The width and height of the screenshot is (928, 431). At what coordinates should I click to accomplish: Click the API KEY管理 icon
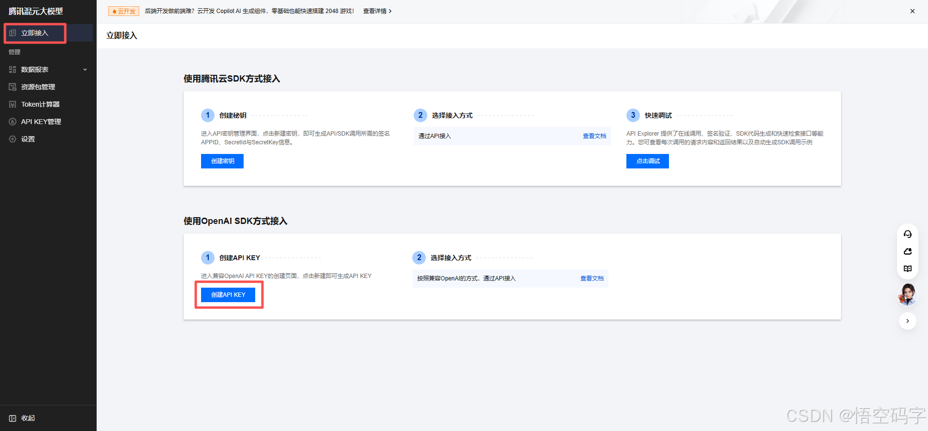[x=13, y=122]
